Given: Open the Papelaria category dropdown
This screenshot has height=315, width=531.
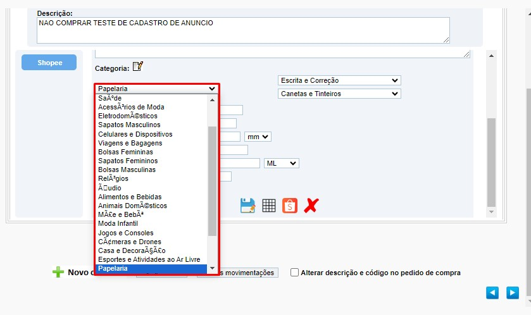Looking at the screenshot, I should pos(156,89).
